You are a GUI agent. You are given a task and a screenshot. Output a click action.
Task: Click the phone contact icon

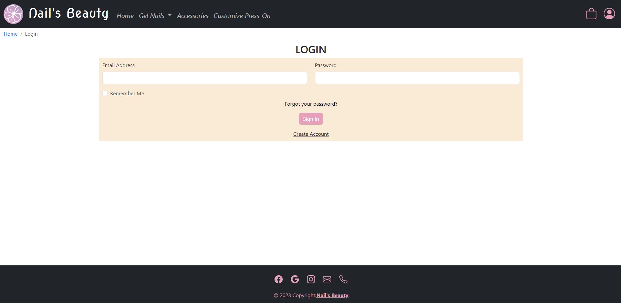[343, 279]
